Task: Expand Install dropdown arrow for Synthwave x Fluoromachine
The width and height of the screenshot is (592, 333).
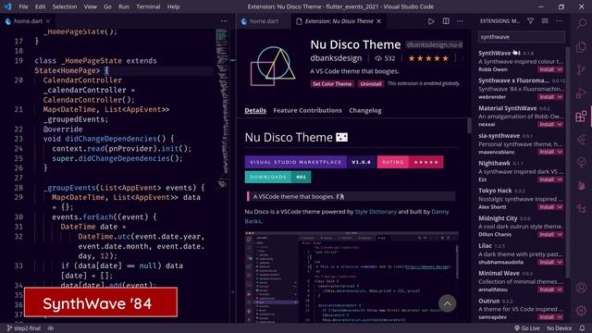Action: click(x=560, y=97)
